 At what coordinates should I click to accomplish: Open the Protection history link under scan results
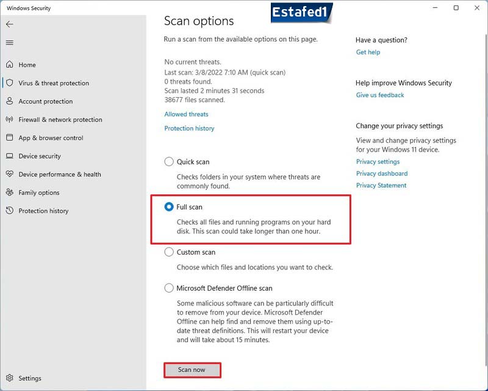(189, 128)
